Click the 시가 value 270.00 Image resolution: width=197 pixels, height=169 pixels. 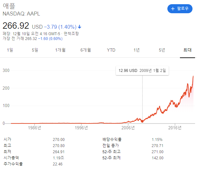click(x=59, y=140)
